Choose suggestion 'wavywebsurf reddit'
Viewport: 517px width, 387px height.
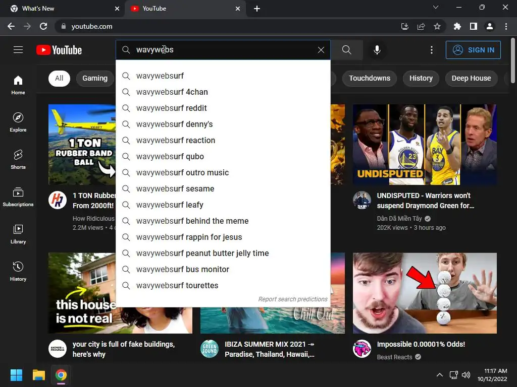point(223,108)
